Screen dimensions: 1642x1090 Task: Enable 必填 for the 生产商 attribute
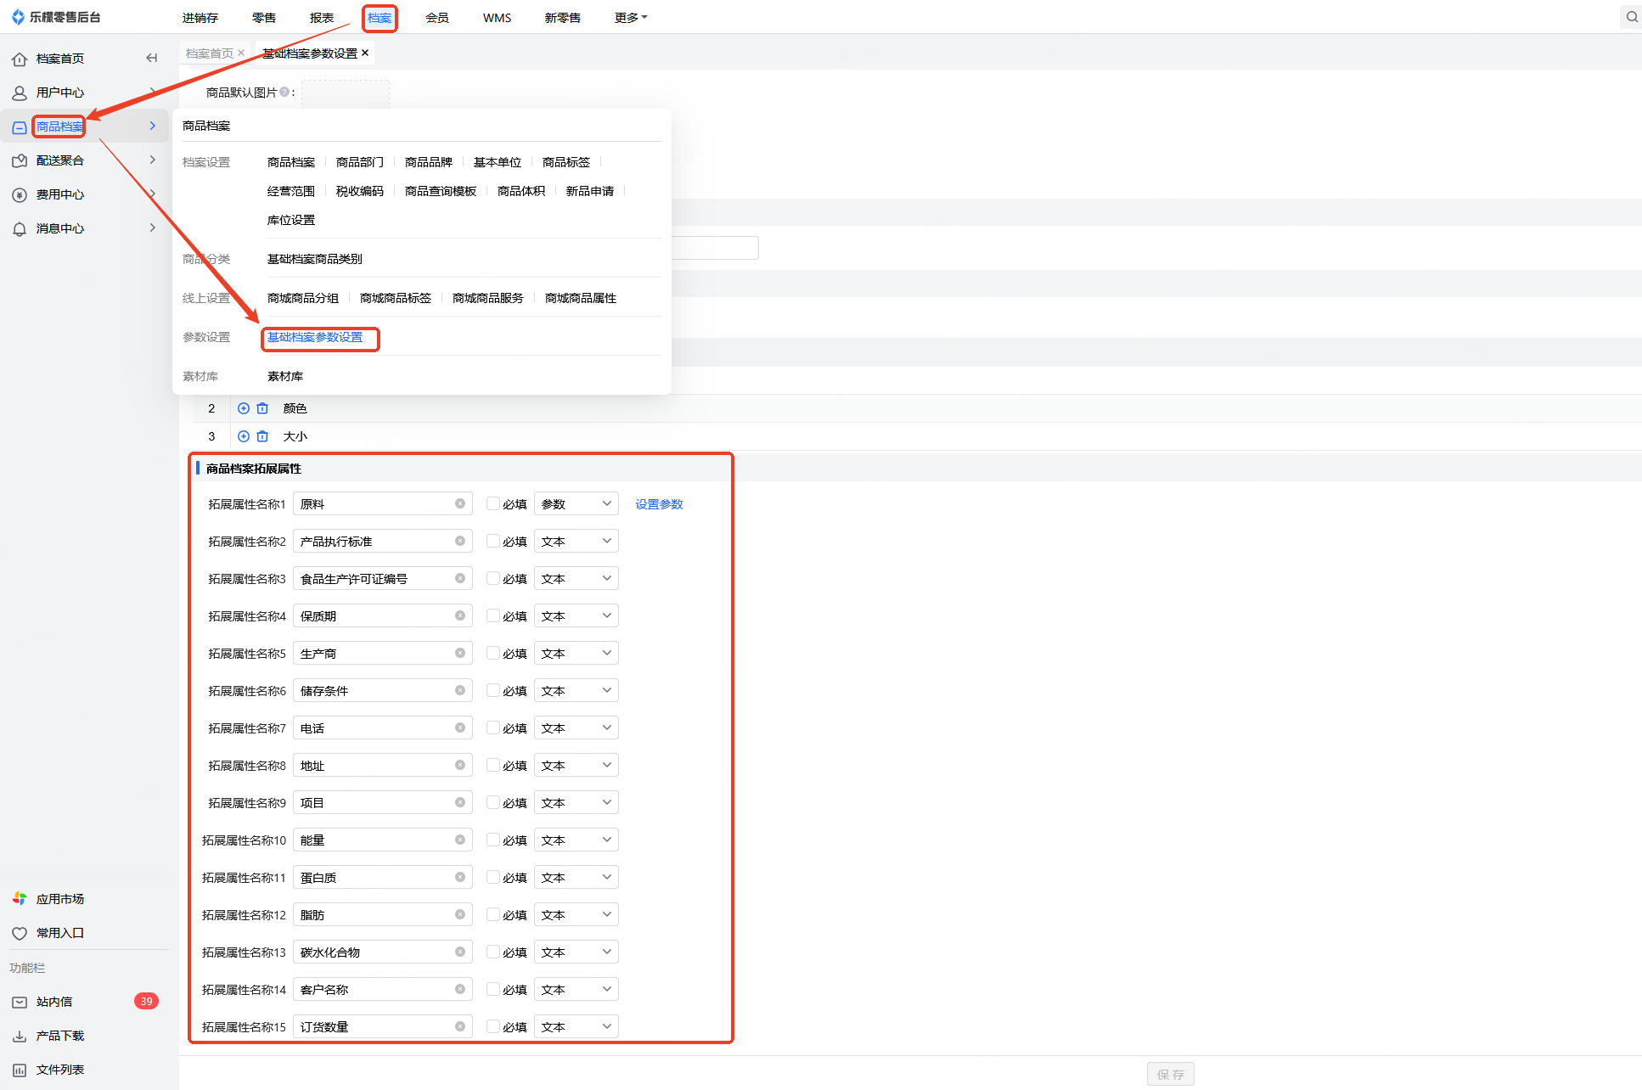[x=492, y=653]
